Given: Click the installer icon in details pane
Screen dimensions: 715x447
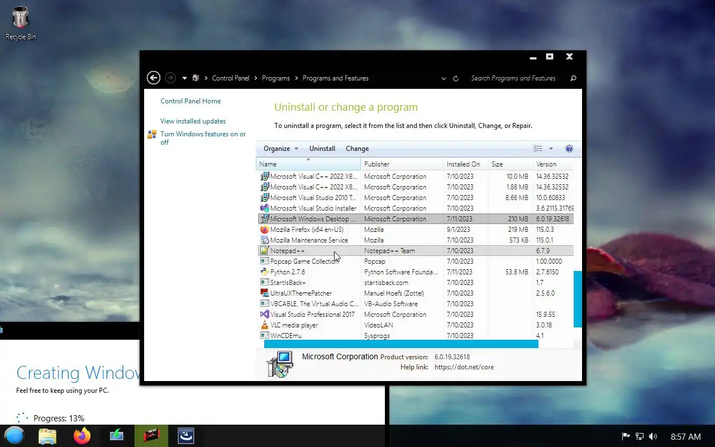Looking at the screenshot, I should click(280, 364).
